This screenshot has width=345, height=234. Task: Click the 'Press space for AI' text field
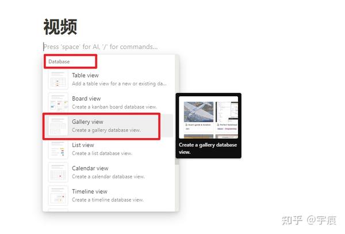click(101, 47)
